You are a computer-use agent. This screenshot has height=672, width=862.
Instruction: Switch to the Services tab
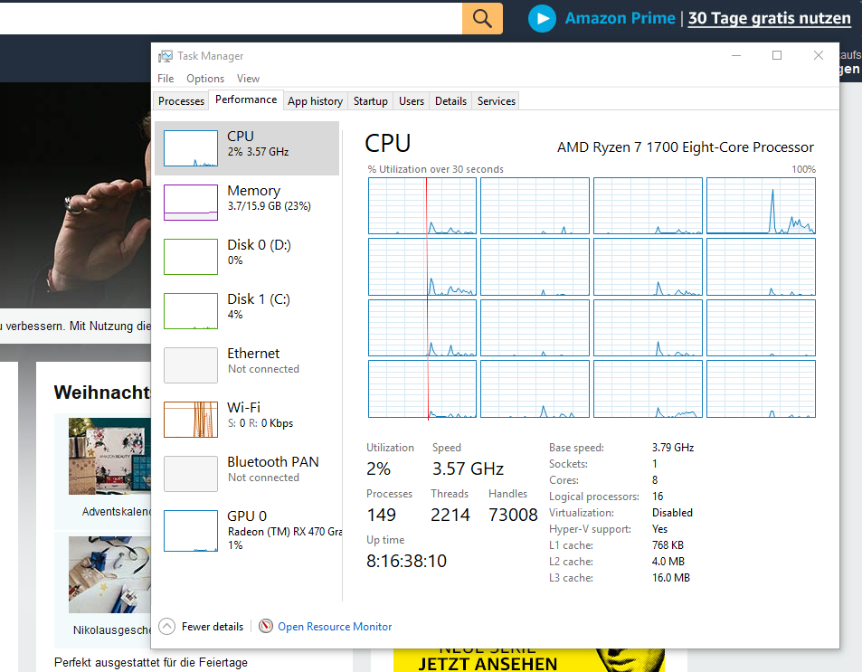tap(496, 101)
